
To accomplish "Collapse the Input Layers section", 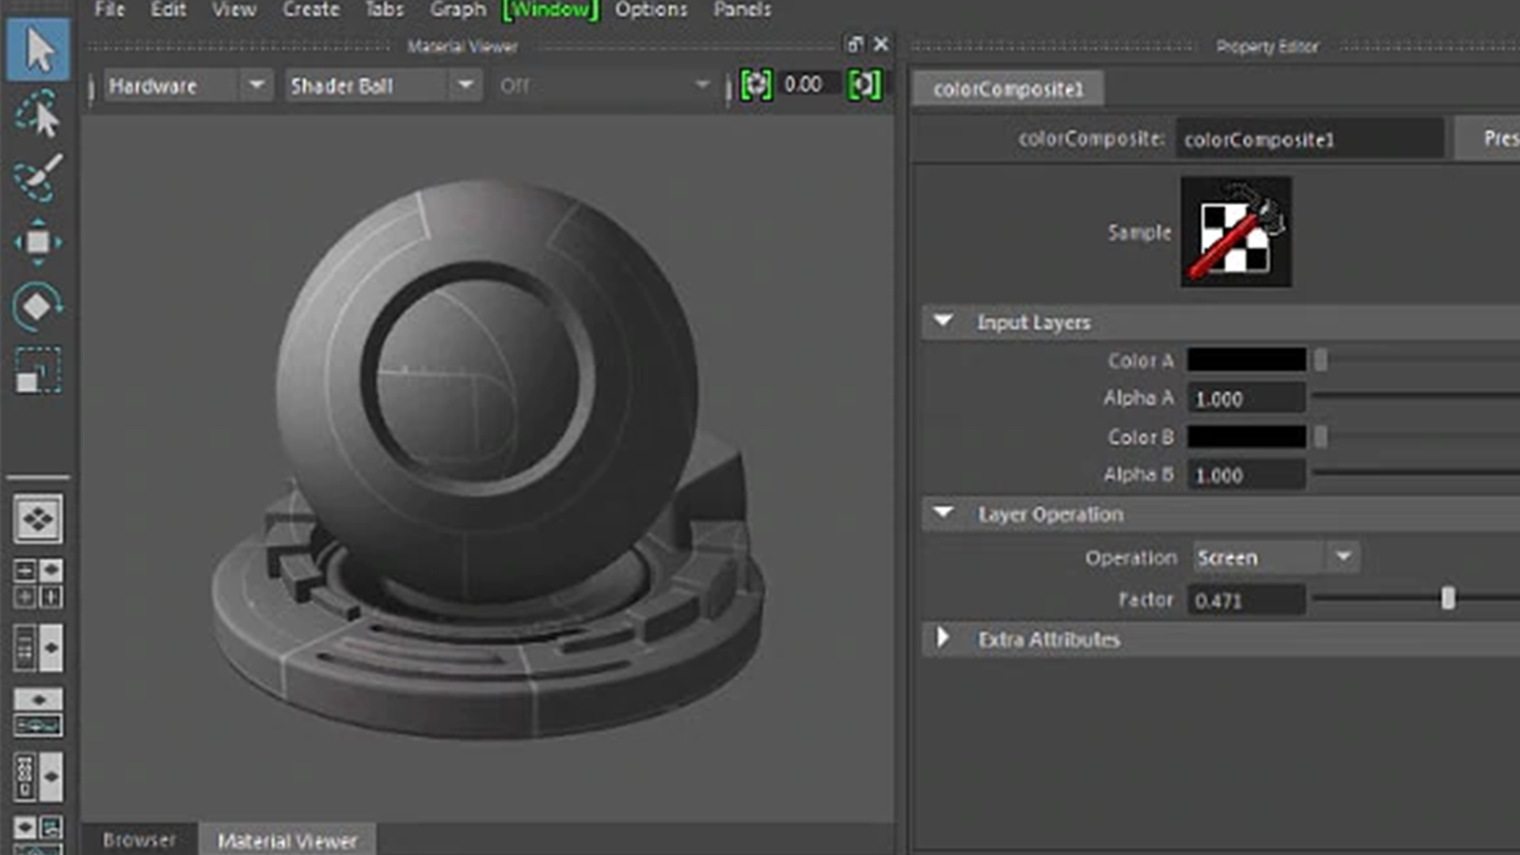I will 943,321.
